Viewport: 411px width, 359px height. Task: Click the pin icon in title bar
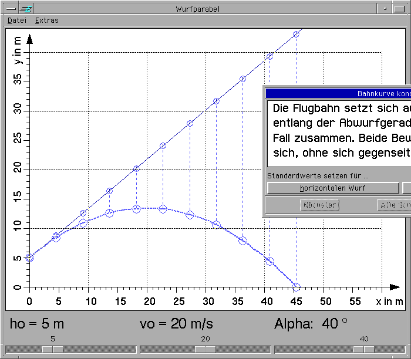coord(26,9)
